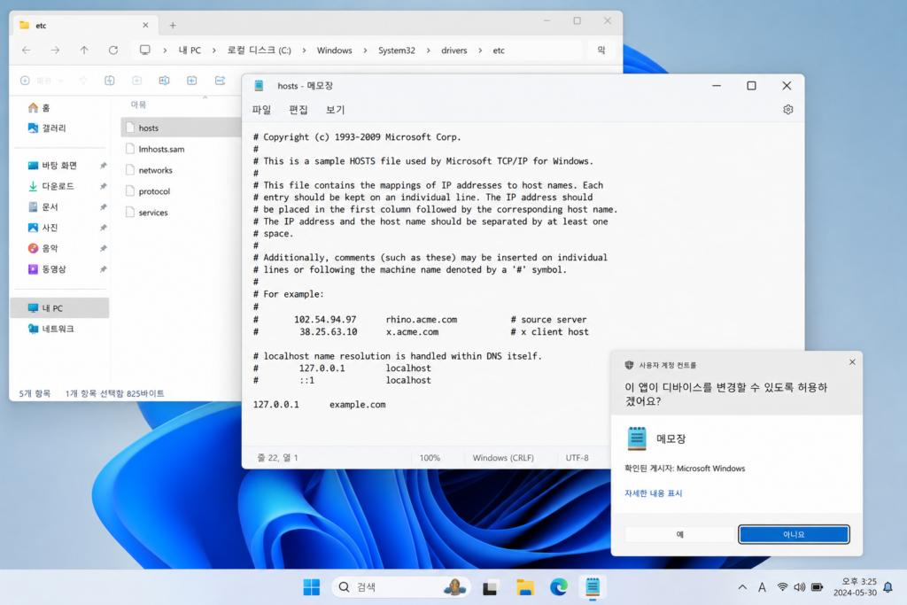Click the pin icon beside 문서
Viewport: 907px width, 605px height.
pos(103,207)
